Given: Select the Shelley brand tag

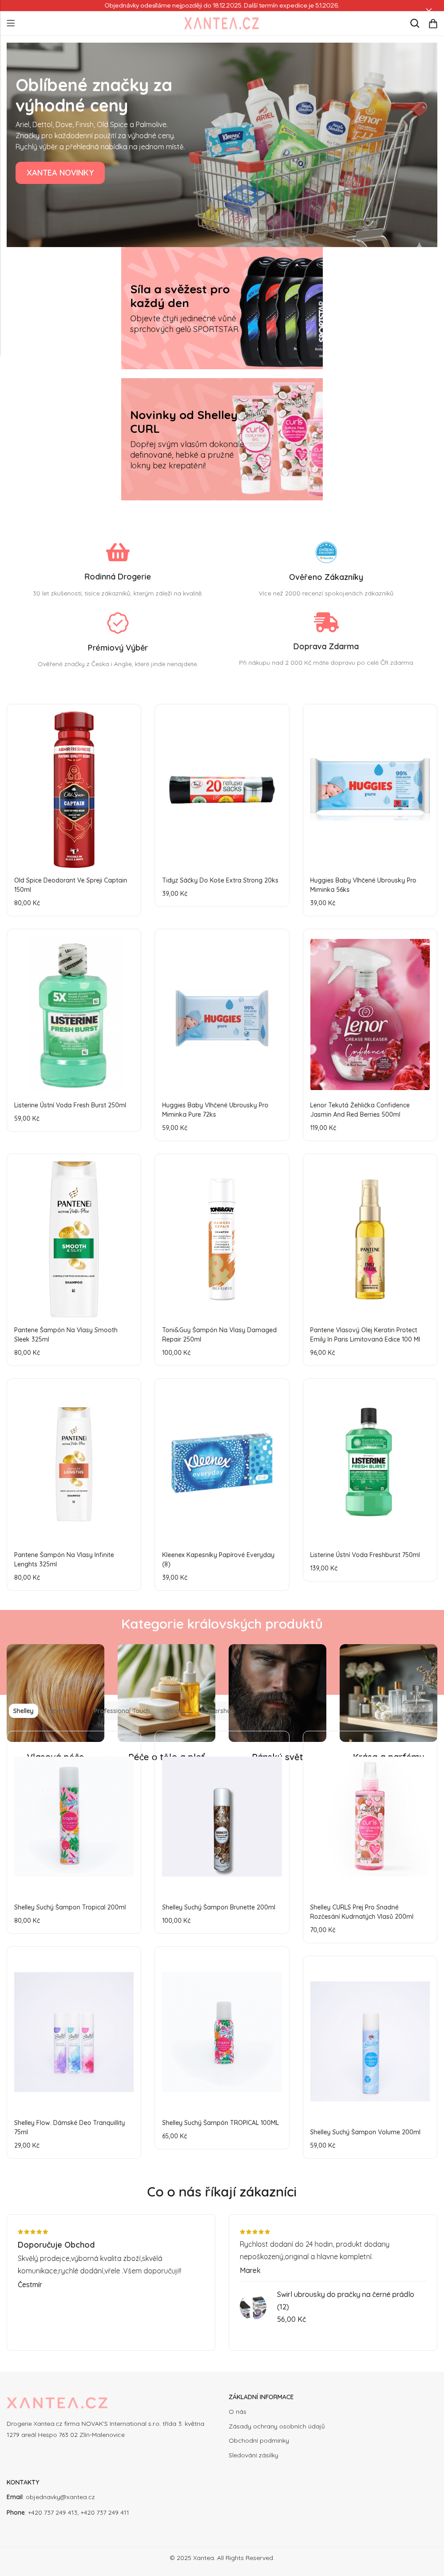Looking at the screenshot, I should tap(23, 1711).
